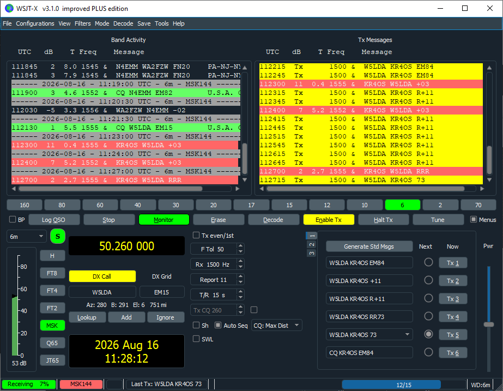The image size is (503, 391).
Task: Select the Next radio button for Tx 2
Action: [x=428, y=280]
